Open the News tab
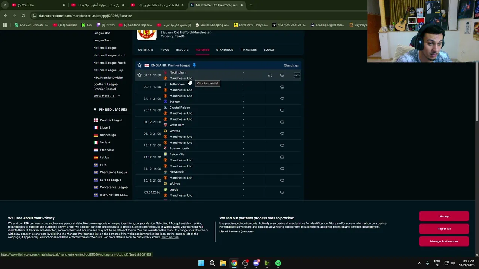This screenshot has height=269, width=479. tap(165, 50)
